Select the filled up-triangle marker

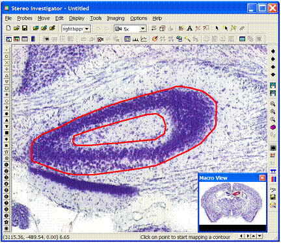pos(7,120)
